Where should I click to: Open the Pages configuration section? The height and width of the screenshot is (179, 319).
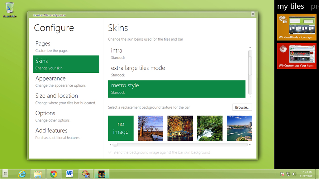(x=66, y=47)
